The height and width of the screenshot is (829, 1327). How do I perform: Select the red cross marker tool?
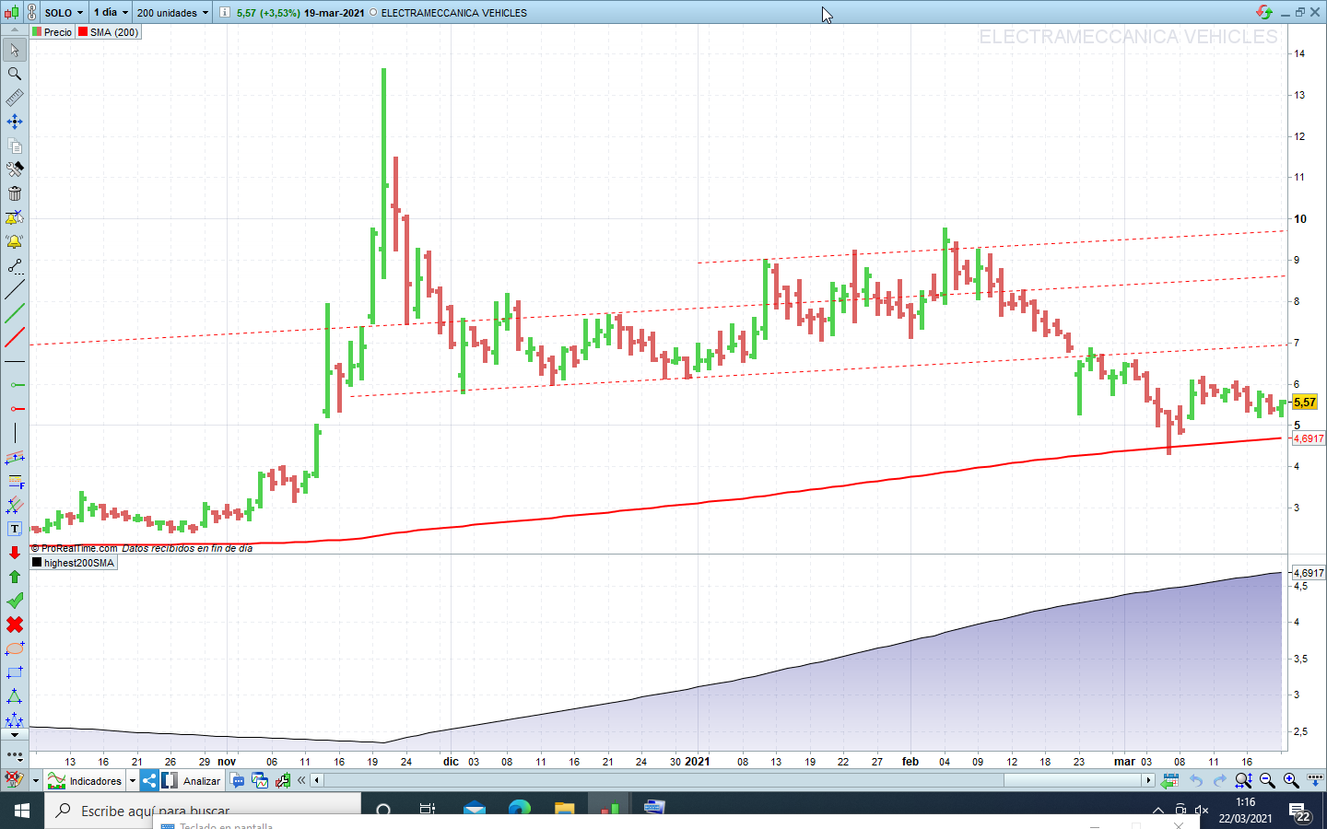coord(15,625)
